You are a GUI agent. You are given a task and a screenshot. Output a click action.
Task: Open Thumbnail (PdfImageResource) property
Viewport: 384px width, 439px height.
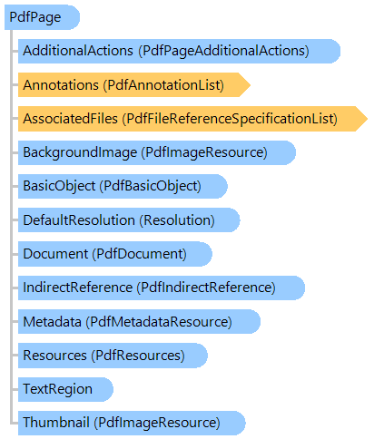[132, 423]
